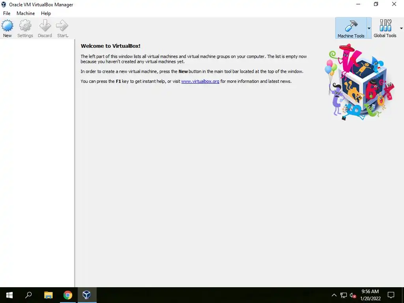Minimize the VirtualBox Manager window
Viewport: 404px width, 303px height.
(x=358, y=4)
